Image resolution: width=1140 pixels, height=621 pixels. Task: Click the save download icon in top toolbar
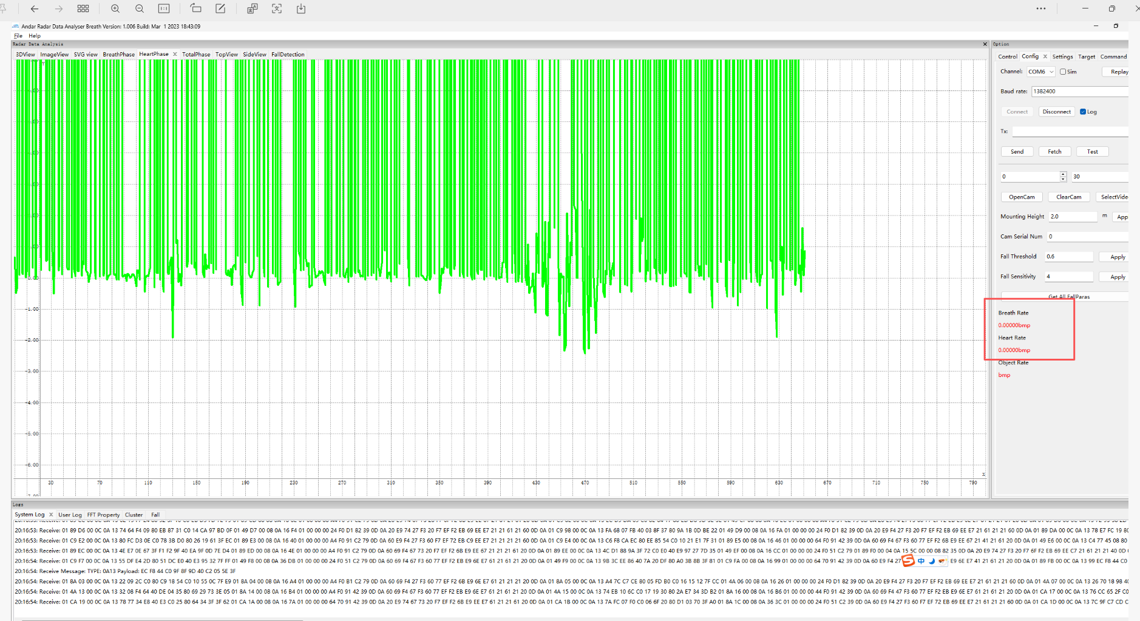click(x=301, y=8)
